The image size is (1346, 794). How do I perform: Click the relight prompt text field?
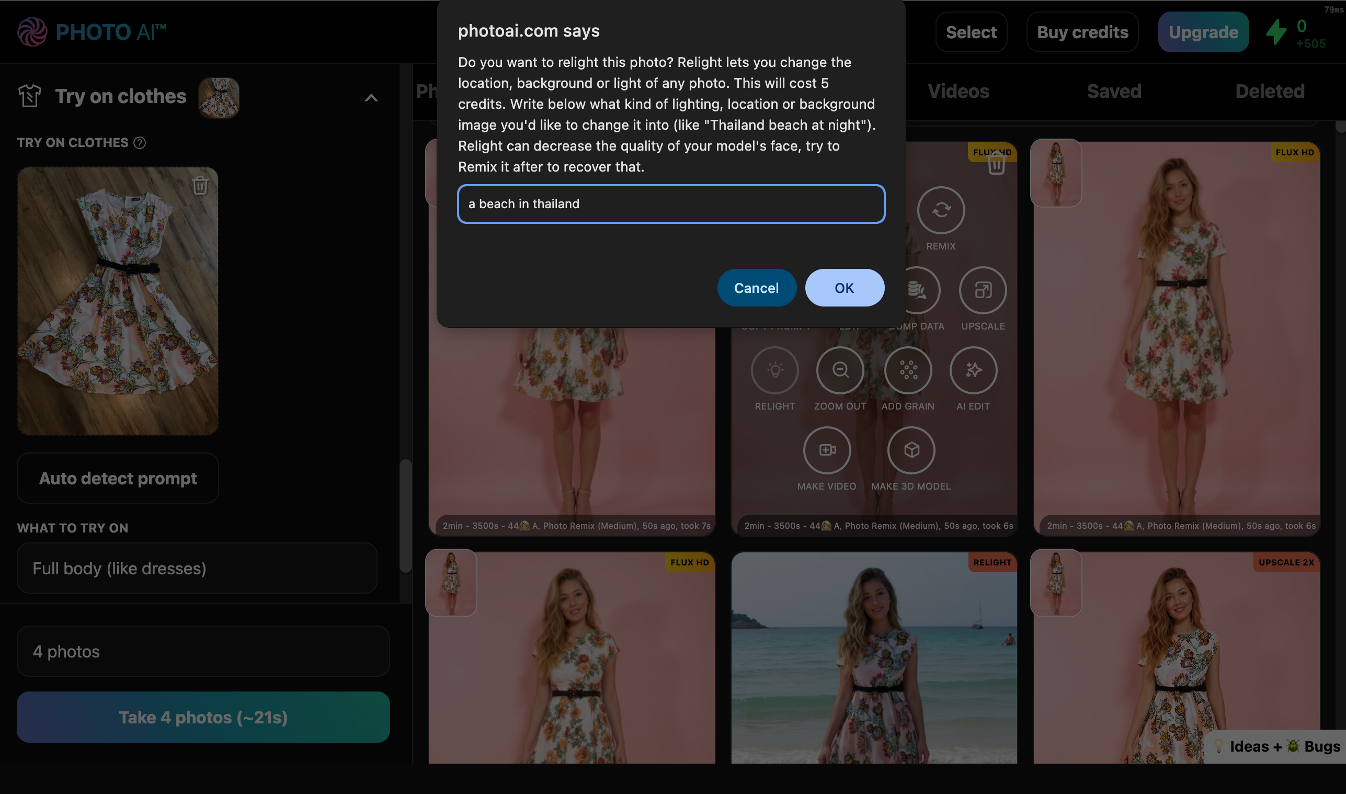click(670, 204)
